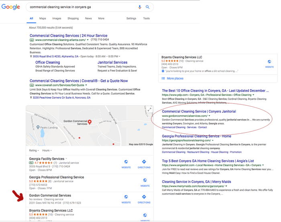Expand yelp.com result URL dropdown arrow
281x222 pixels.
point(253,95)
